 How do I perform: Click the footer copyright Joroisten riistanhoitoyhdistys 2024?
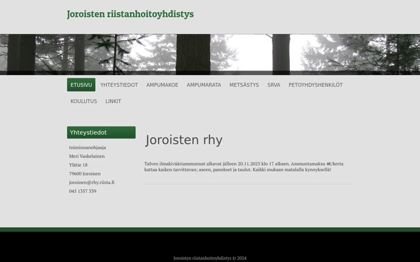(x=210, y=258)
